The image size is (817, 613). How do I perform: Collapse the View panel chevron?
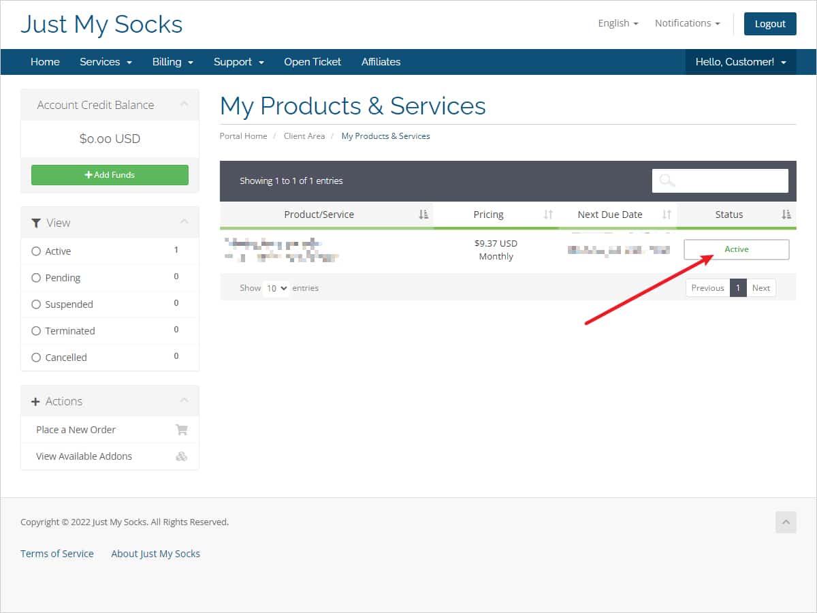tap(184, 222)
